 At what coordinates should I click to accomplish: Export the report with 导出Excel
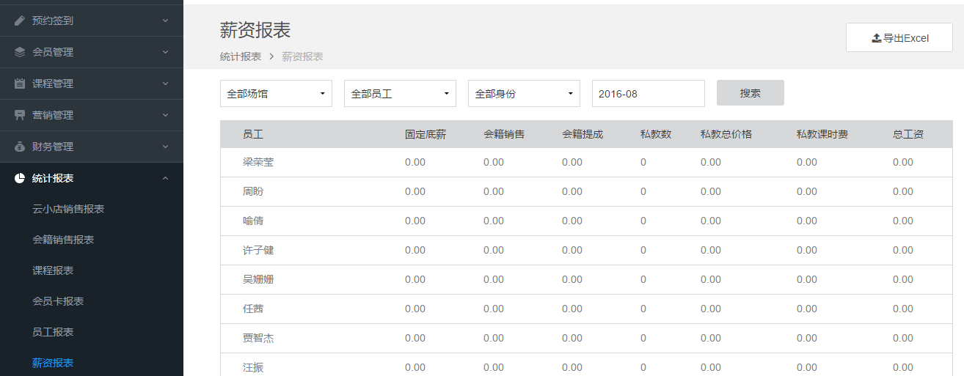[x=899, y=37]
